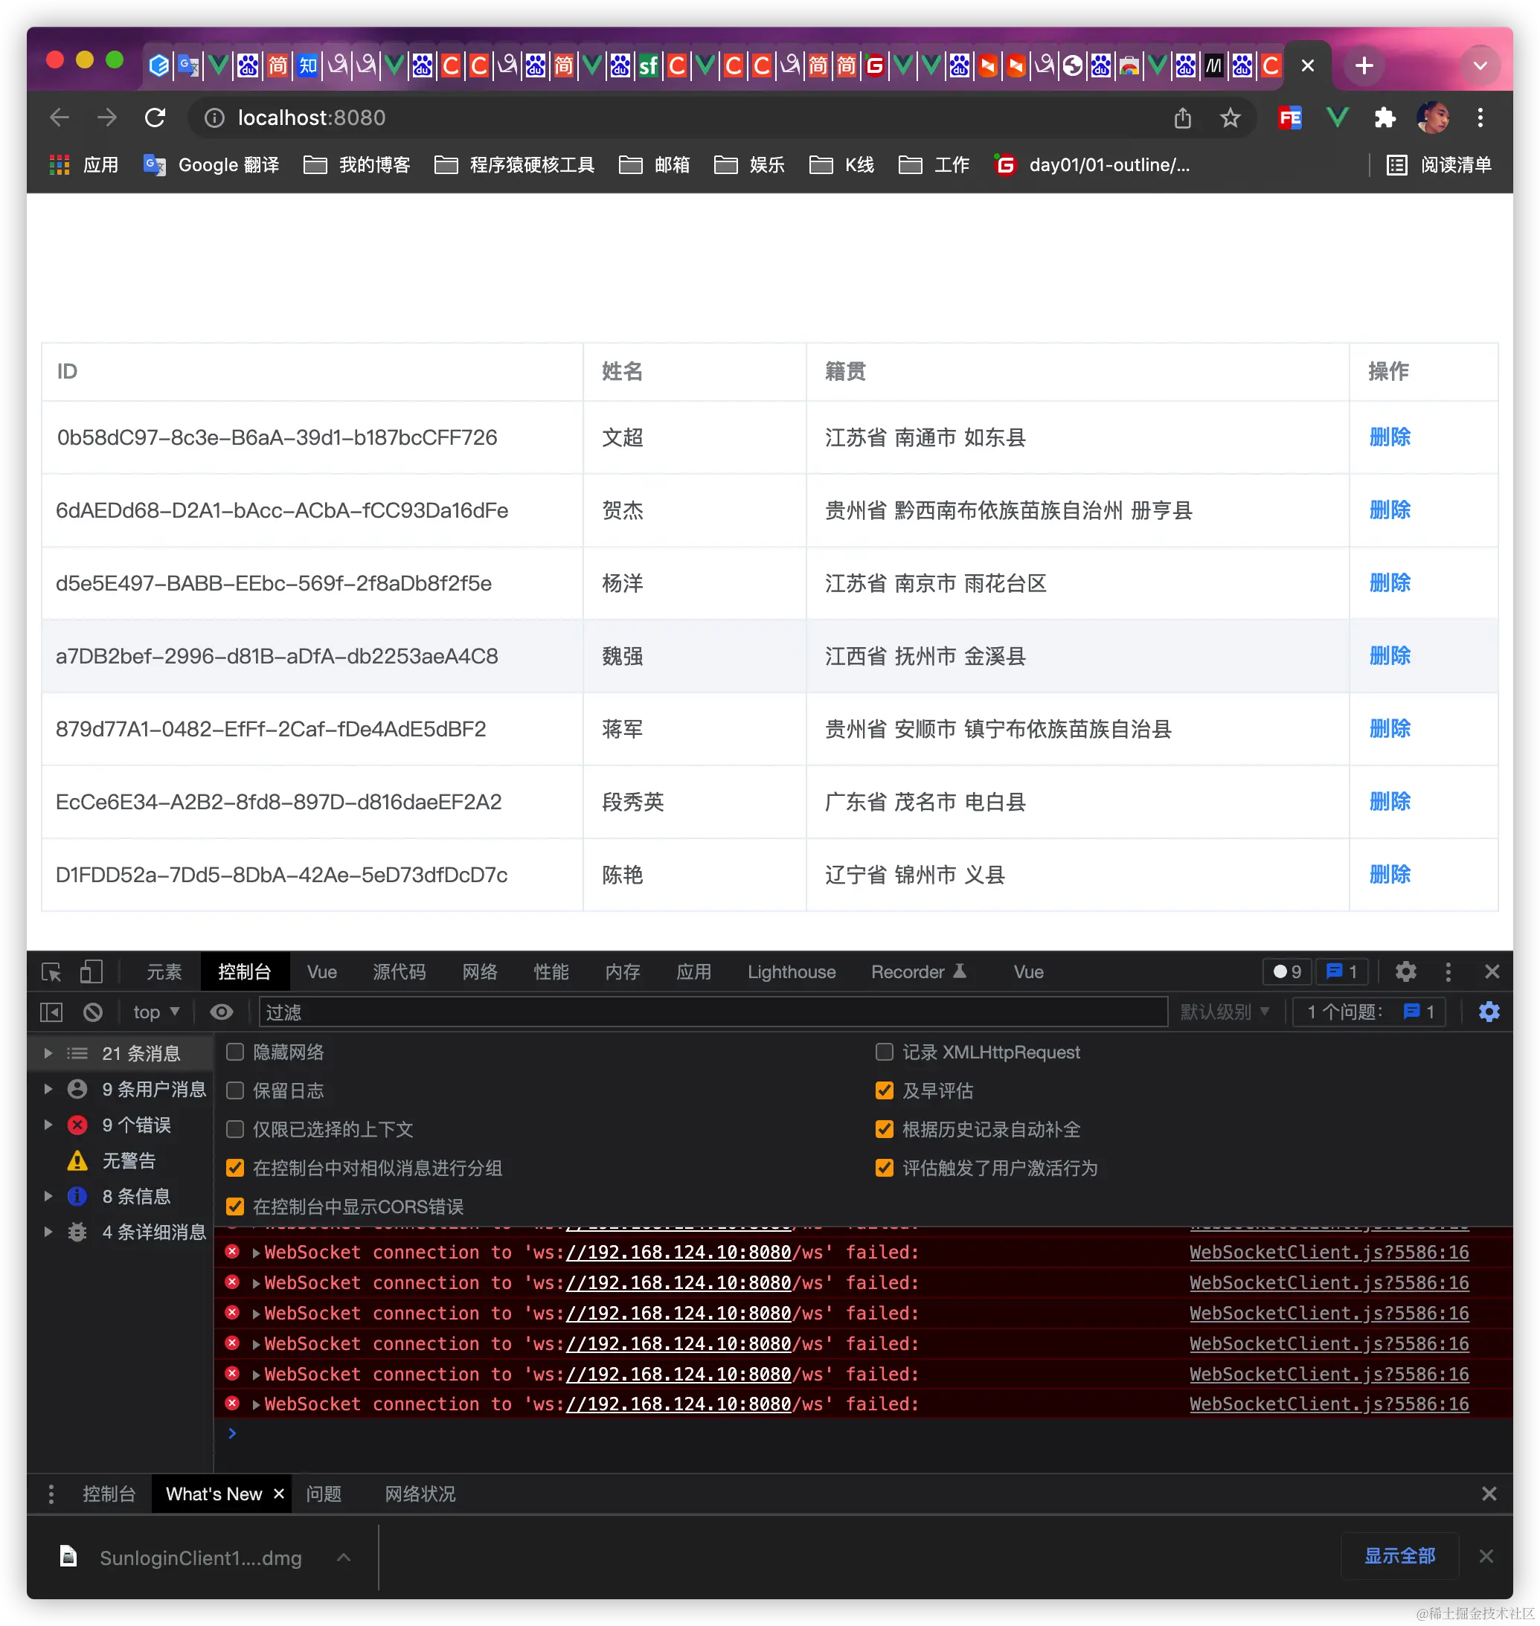Clear the console with the ban icon
The image size is (1540, 1626).
(x=93, y=1012)
